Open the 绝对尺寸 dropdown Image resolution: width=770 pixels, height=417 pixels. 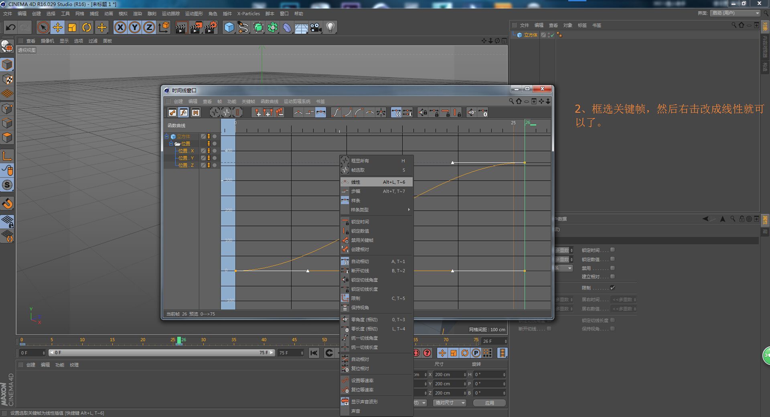coord(449,403)
